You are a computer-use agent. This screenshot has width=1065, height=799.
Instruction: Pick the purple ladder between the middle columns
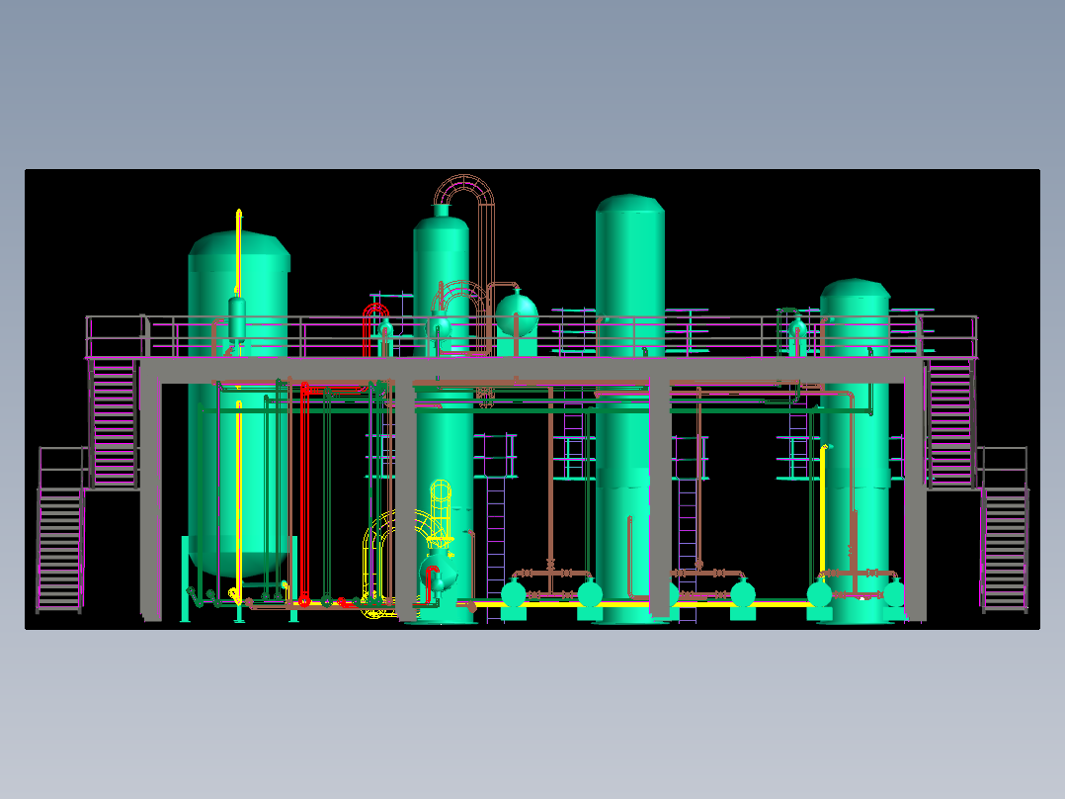(496, 550)
